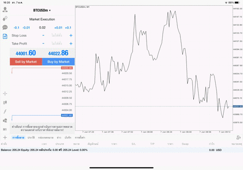Sort by ประเภท column header

60,144
